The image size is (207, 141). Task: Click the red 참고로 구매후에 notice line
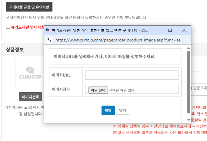coord(160,133)
